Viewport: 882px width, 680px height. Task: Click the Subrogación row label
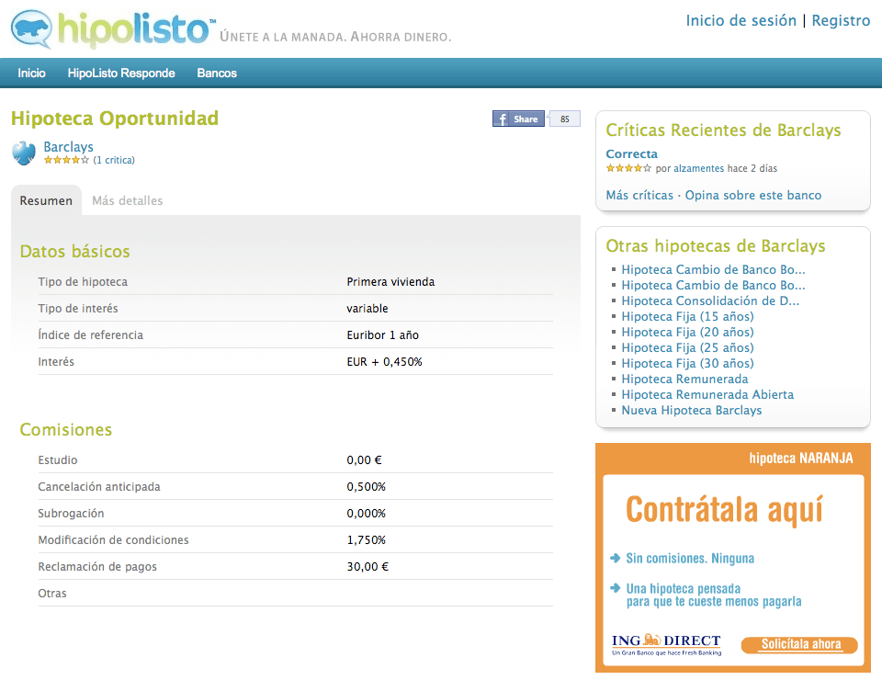[x=71, y=514]
